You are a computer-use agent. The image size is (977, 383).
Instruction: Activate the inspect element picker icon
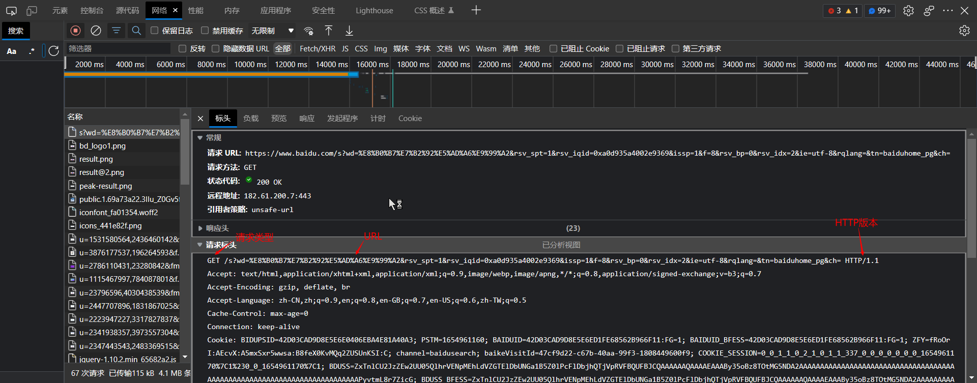point(11,11)
